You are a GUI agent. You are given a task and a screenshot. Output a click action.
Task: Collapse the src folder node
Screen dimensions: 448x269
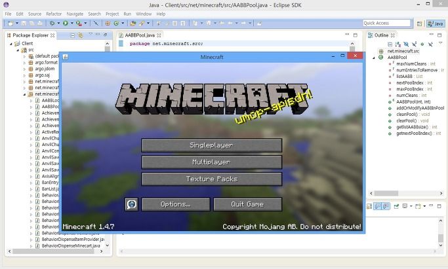18,50
